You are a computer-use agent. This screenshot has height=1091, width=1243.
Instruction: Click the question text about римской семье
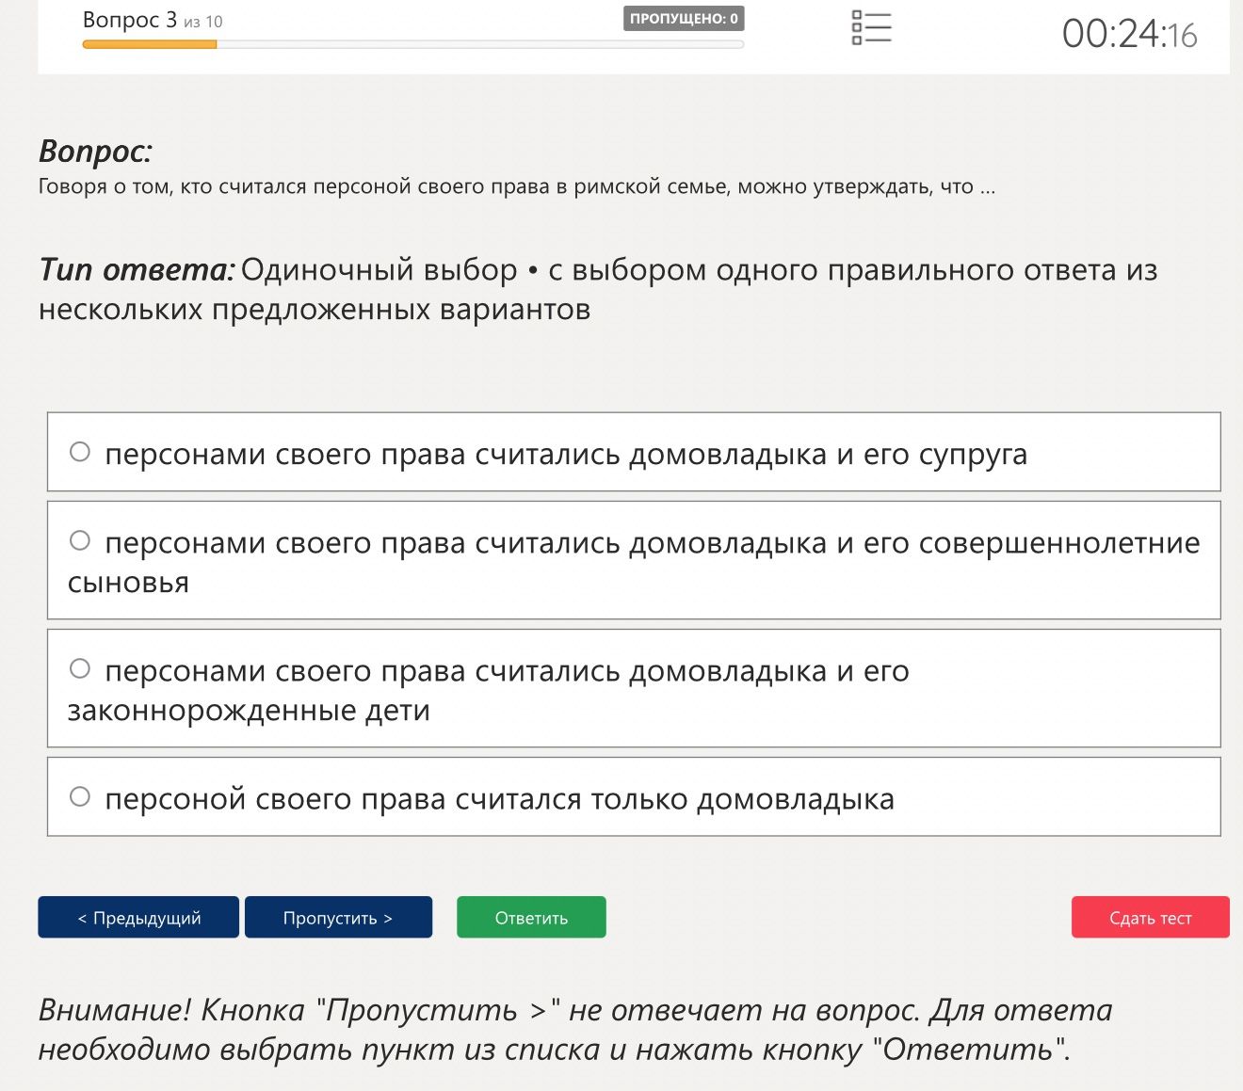click(517, 186)
